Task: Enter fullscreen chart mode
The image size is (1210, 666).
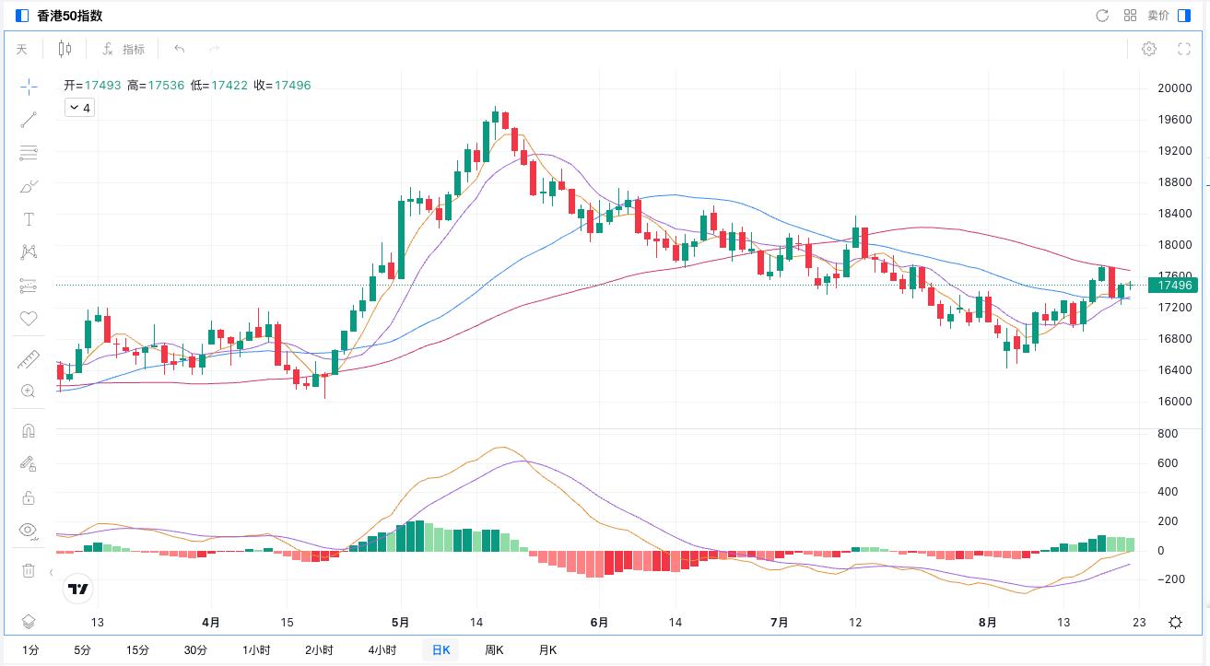Action: point(1184,50)
